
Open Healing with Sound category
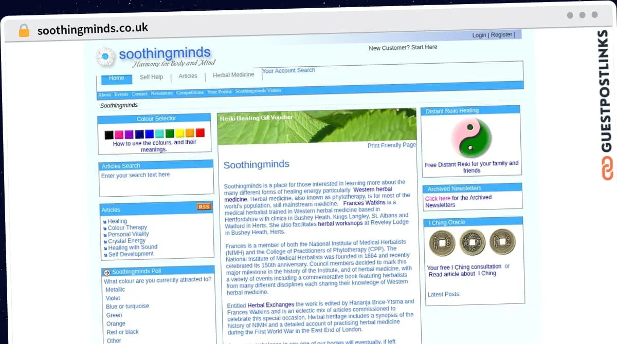click(x=133, y=247)
